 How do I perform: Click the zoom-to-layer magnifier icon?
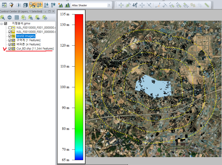(x=31, y=17)
